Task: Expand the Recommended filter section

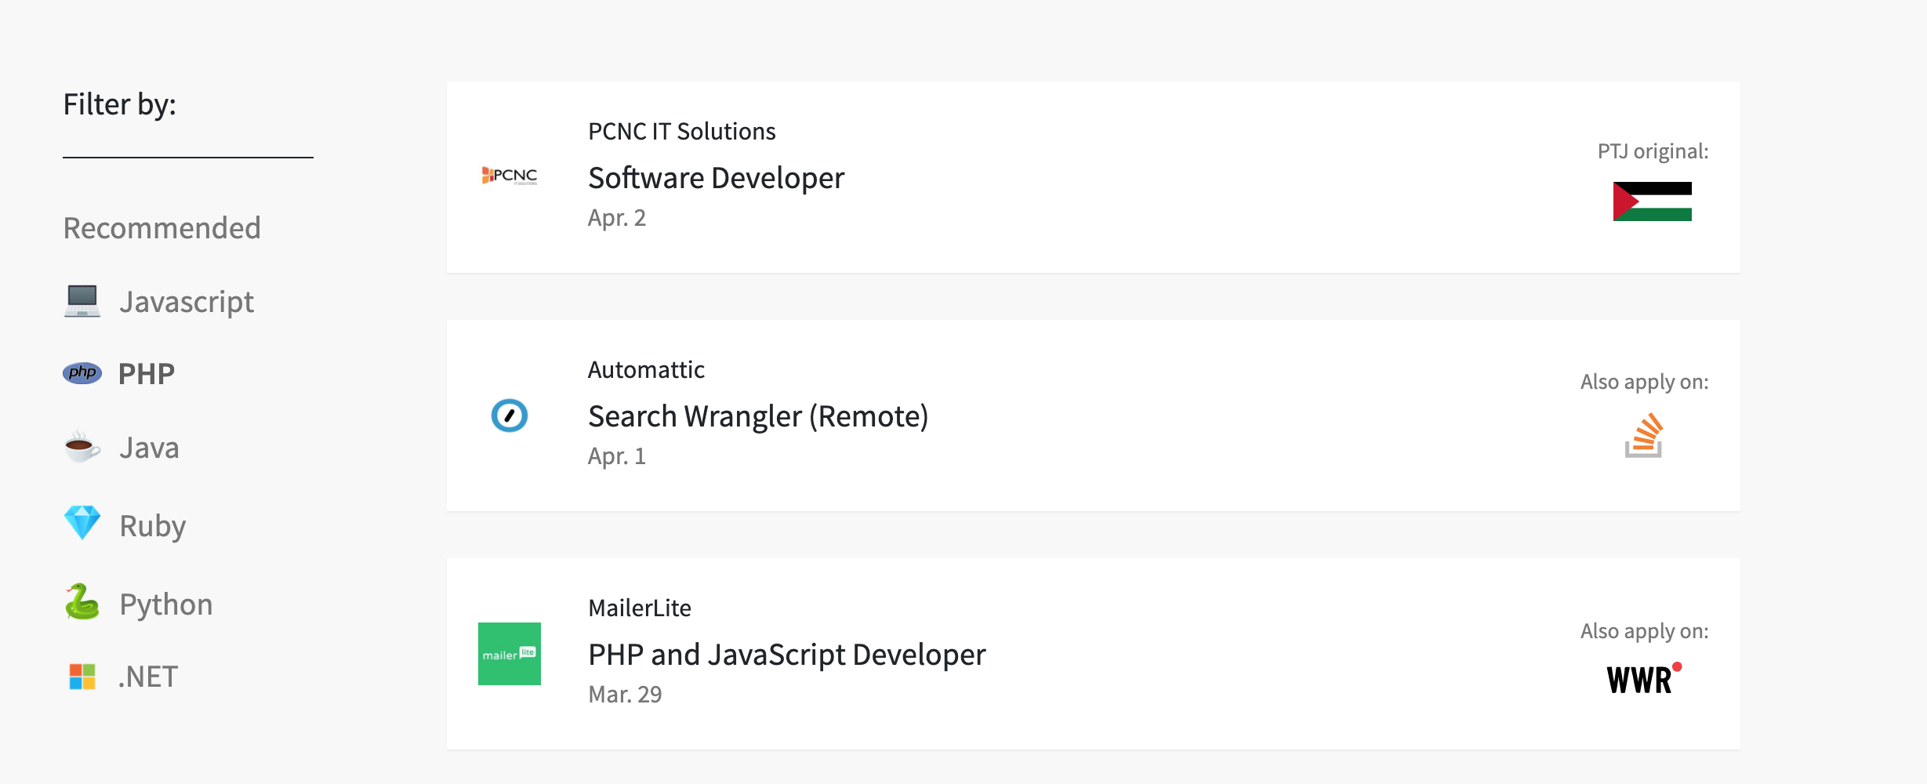Action: point(162,227)
